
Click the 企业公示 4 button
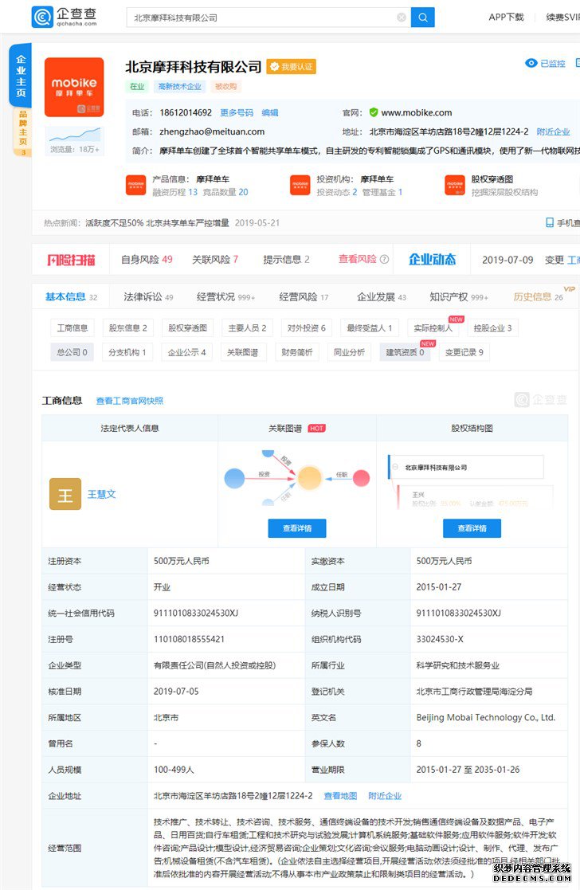pyautogui.click(x=186, y=352)
